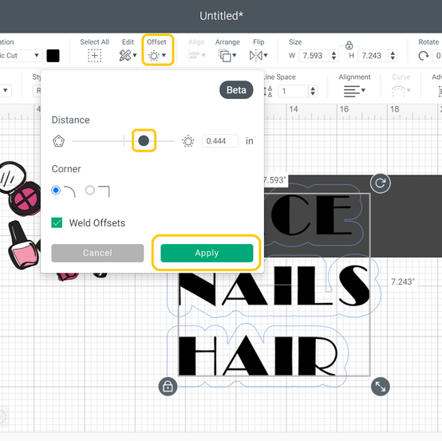
Task: Click the resize handle on selection
Action: pyautogui.click(x=381, y=386)
